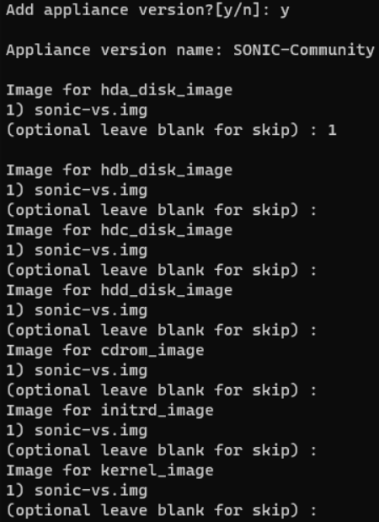
Task: Click the 'Image for cdrom_image' heading
Action: [x=105, y=350]
